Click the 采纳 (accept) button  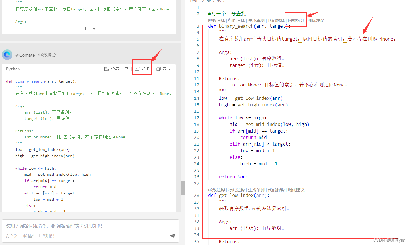[142, 69]
